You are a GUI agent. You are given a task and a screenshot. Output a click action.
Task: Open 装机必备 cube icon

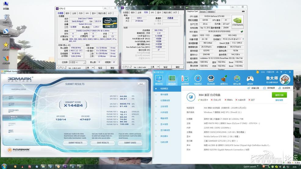point(237,80)
